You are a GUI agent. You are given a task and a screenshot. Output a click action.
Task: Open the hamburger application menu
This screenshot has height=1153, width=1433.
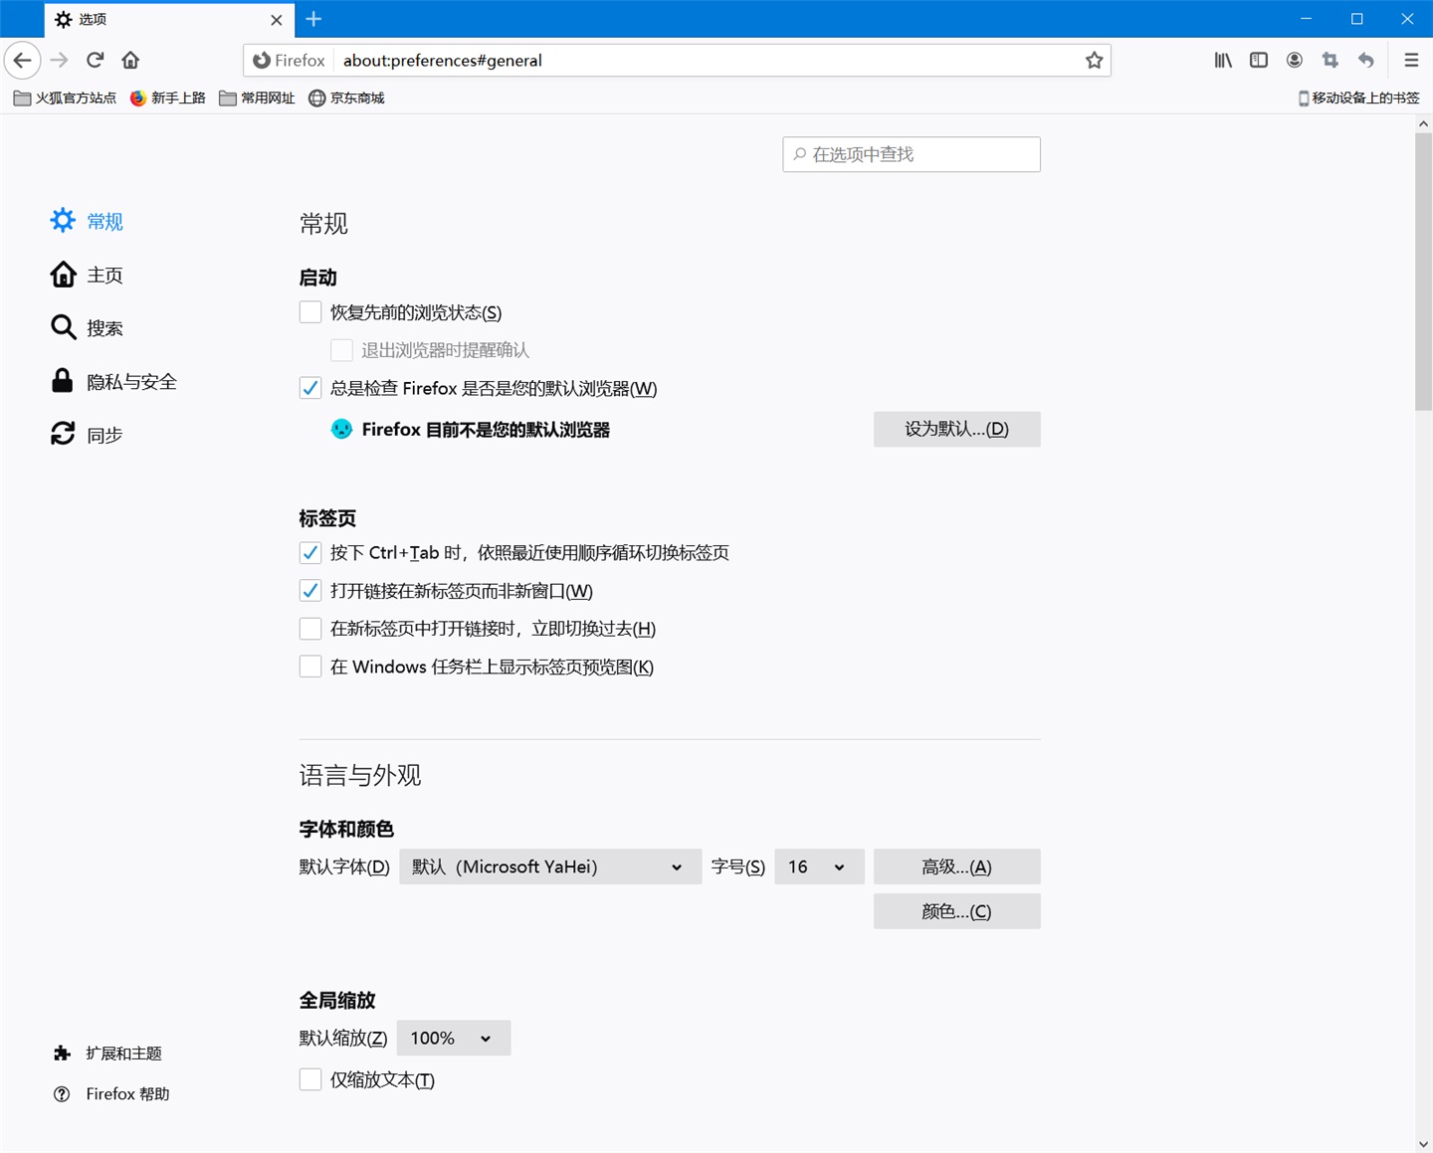click(x=1411, y=61)
